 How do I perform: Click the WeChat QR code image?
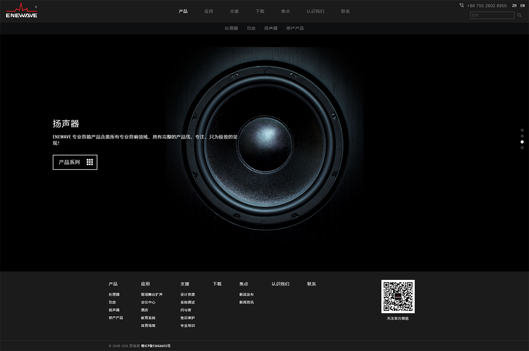pos(398,296)
